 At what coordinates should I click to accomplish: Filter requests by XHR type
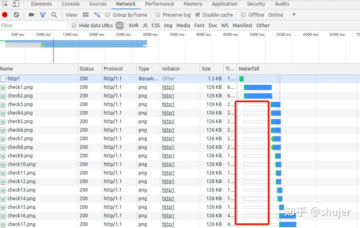coord(134,26)
